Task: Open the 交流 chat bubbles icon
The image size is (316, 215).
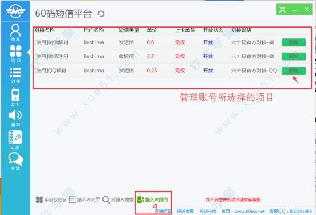Action: coord(15,161)
